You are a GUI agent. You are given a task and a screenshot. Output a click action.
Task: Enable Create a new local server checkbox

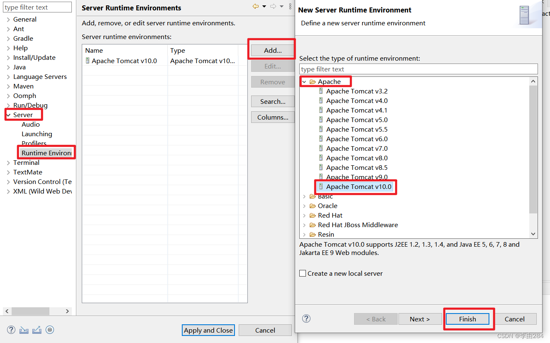coord(303,273)
